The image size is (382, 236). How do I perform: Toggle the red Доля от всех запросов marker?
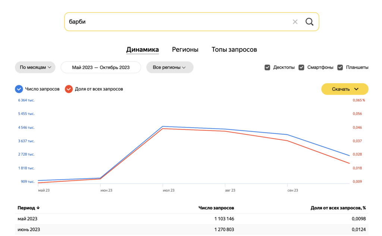69,89
